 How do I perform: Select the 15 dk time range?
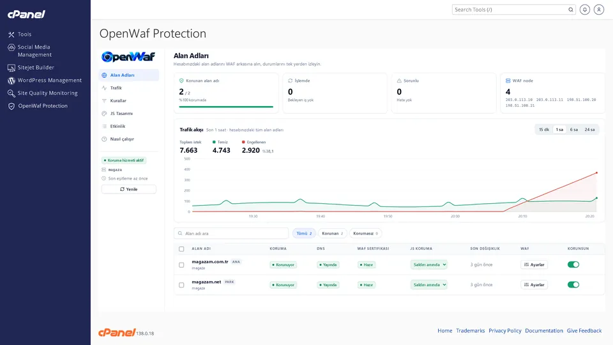[x=544, y=130]
